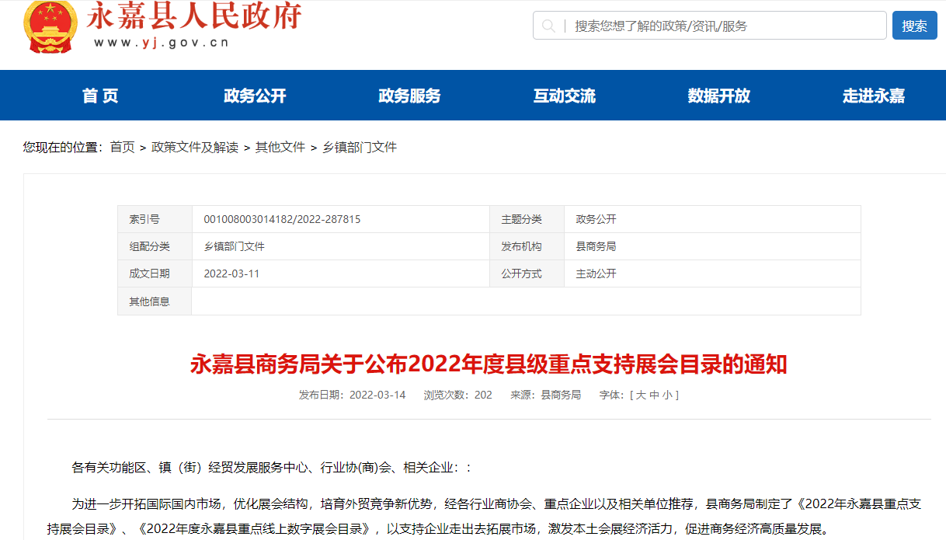Click 政策文件及解读 breadcrumb link

pyautogui.click(x=195, y=147)
